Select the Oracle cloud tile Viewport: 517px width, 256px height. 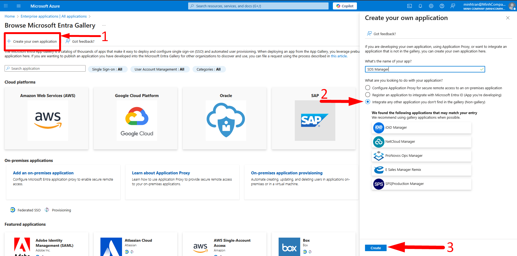[x=225, y=118]
